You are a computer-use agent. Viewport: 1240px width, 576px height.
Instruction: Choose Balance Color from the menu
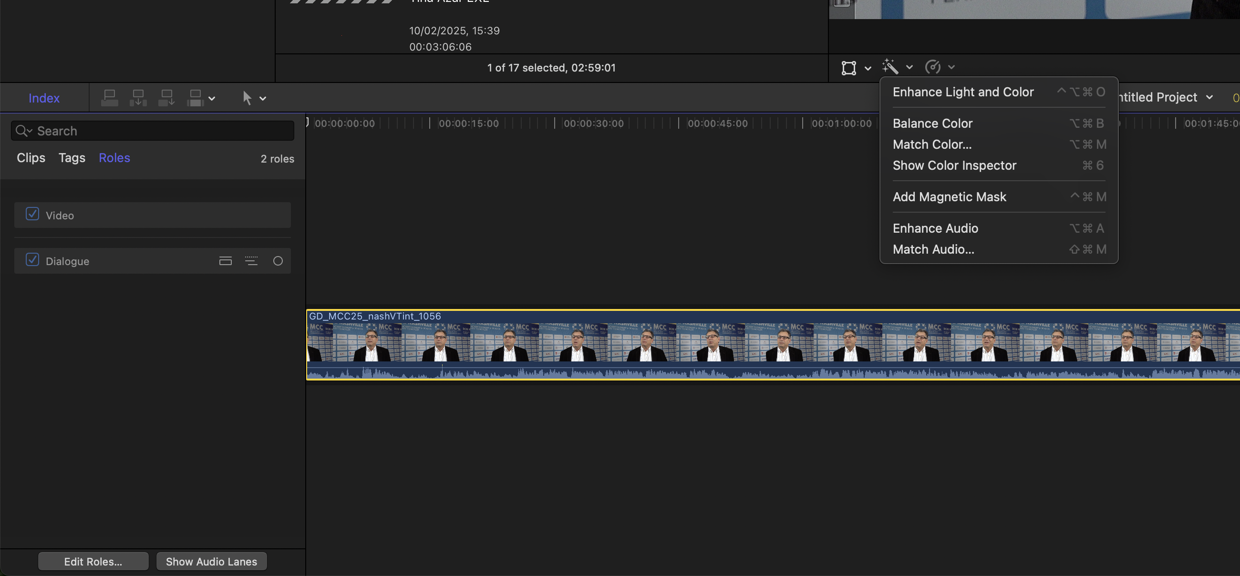coord(932,123)
